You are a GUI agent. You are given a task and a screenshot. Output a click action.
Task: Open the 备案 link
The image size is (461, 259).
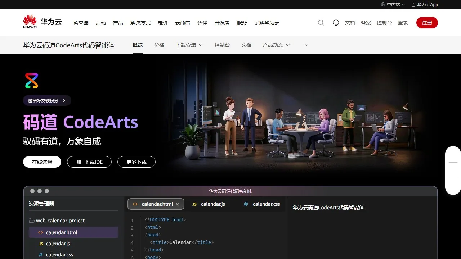click(366, 23)
